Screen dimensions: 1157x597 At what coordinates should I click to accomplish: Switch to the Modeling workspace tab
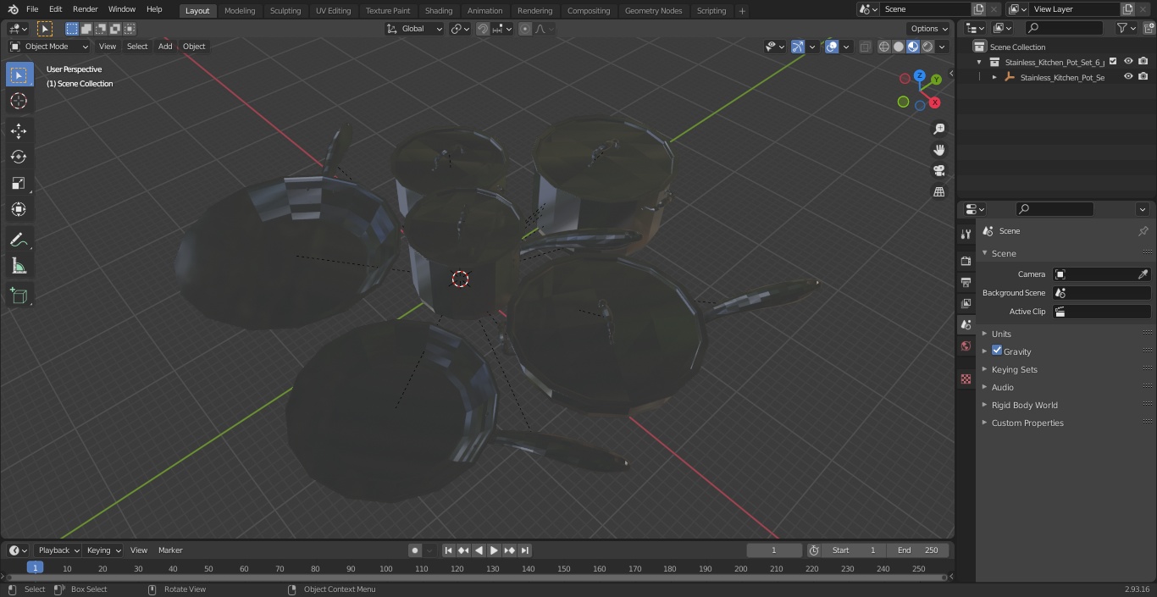240,11
